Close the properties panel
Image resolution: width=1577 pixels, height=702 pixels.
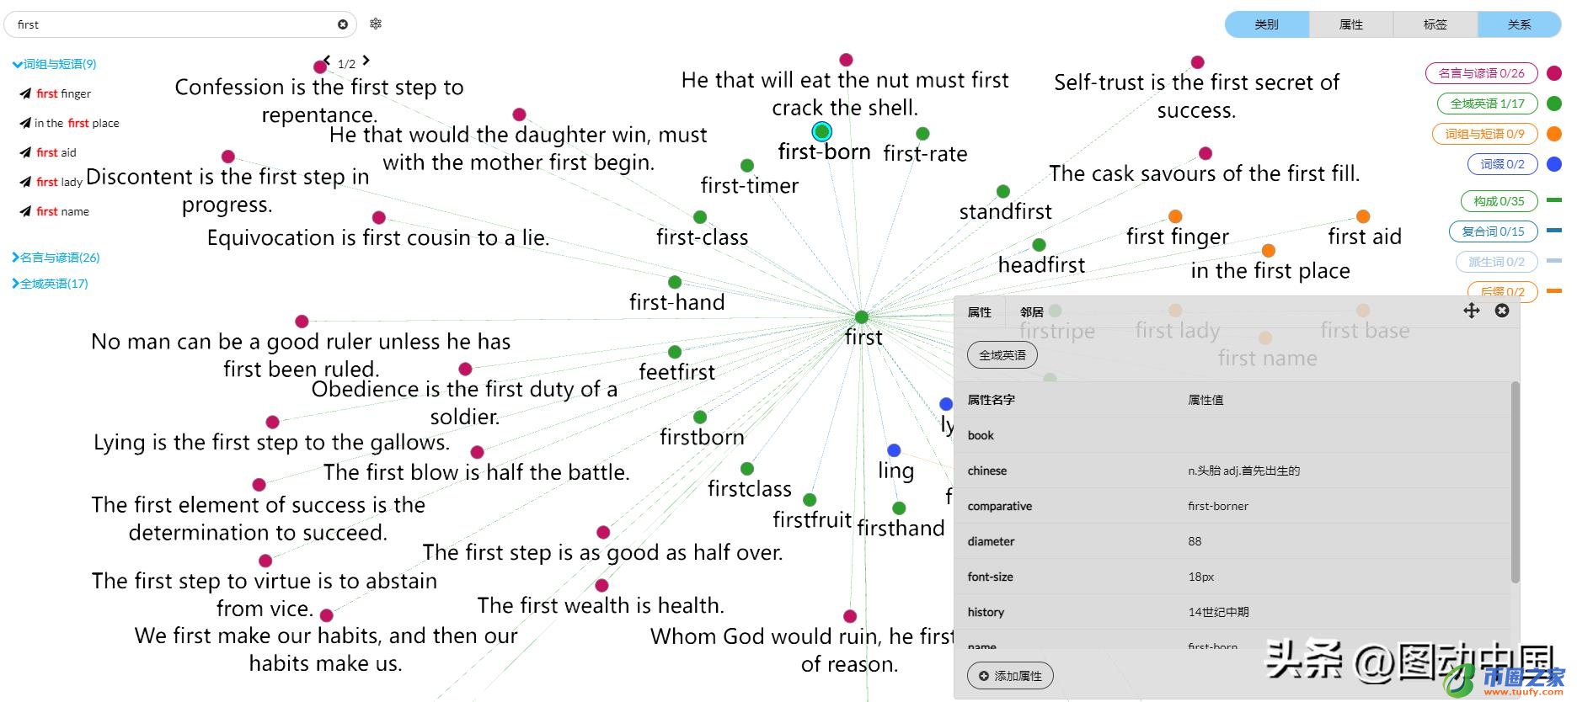pos(1501,311)
